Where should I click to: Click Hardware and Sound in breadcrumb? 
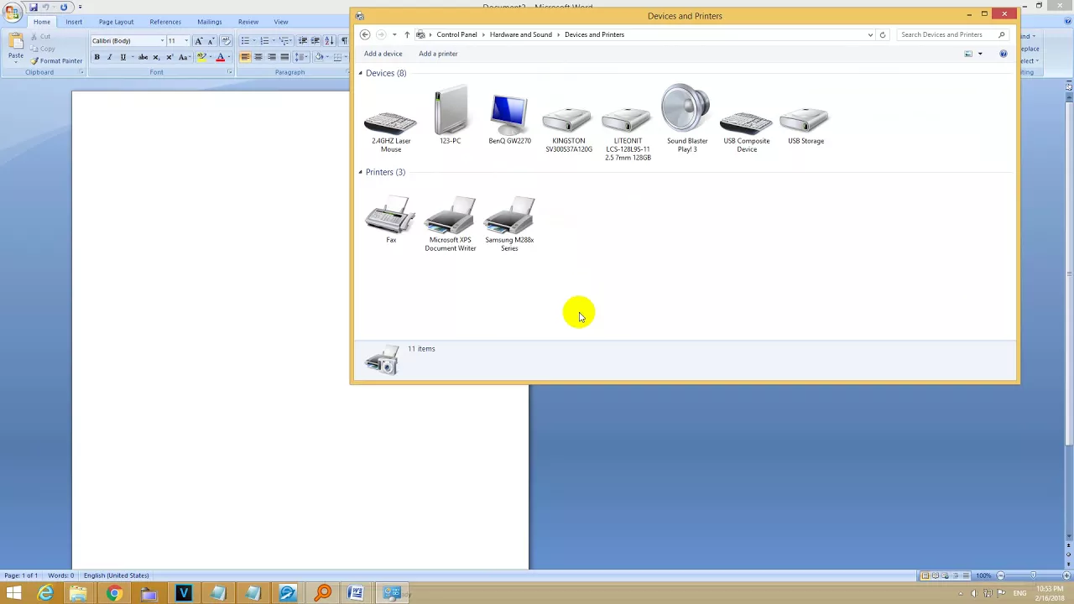[x=520, y=34]
